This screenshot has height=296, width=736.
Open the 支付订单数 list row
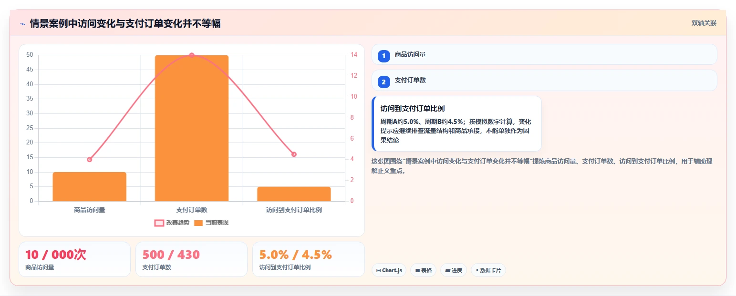tap(544, 80)
